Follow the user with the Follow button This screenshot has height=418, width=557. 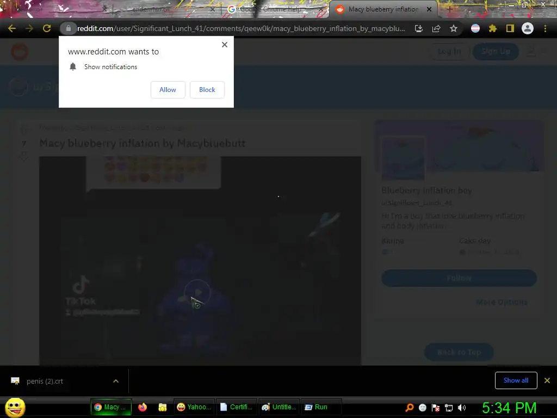[459, 278]
